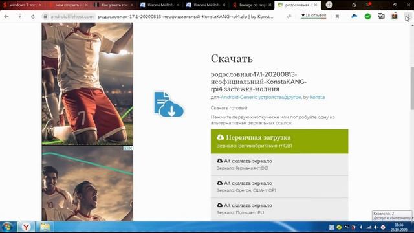Open the puzzle-piece extensions icon
Viewport: 414px width, 233px height.
381,16
